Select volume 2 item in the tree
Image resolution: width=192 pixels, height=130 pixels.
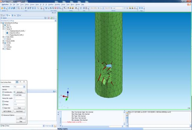[14, 33]
